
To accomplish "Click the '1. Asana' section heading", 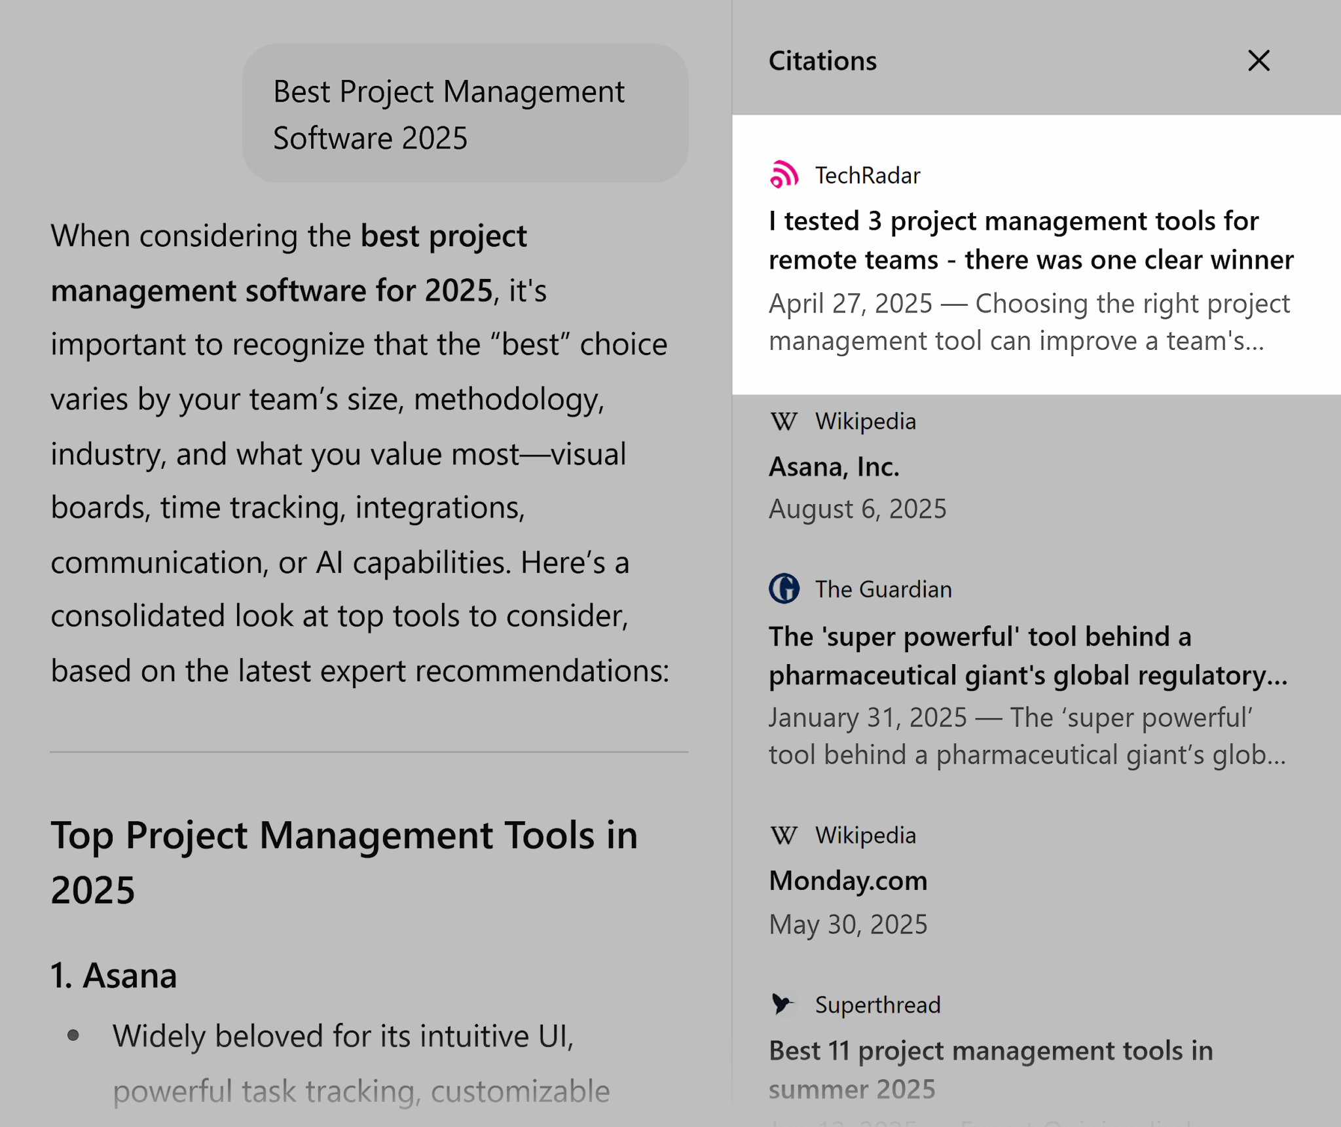I will 114,975.
